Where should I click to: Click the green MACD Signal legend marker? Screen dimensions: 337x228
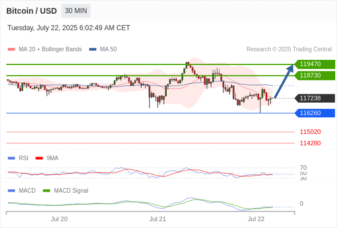[x=46, y=191]
